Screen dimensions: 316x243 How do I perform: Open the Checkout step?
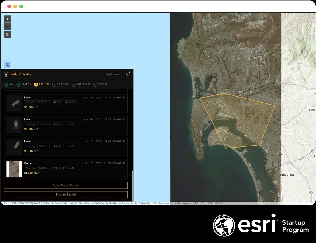[81, 84]
